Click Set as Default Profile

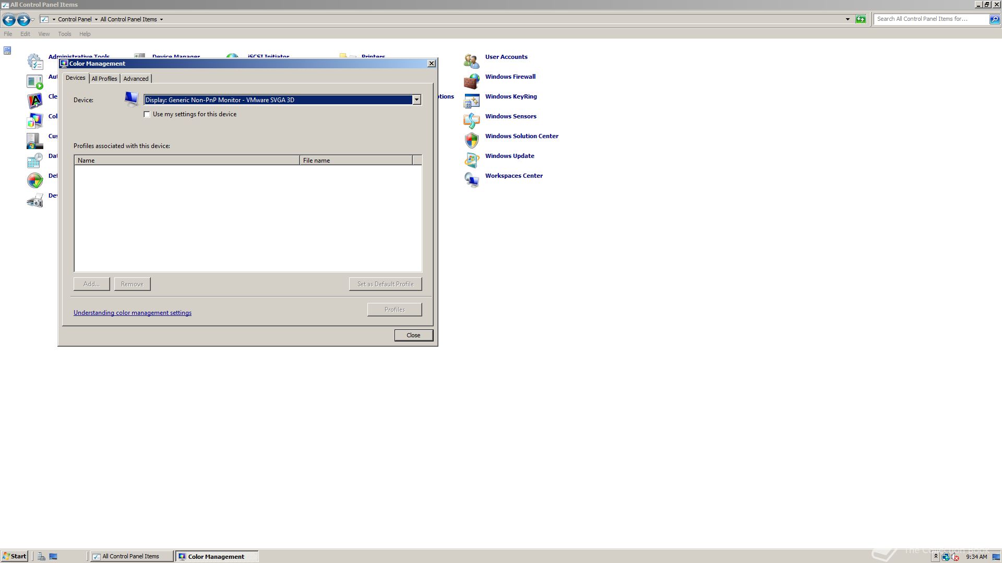pos(385,284)
